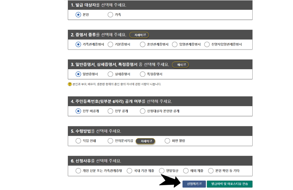293x190 pixels.
Task: Select 기본증명서 as certificate type
Action: point(110,44)
